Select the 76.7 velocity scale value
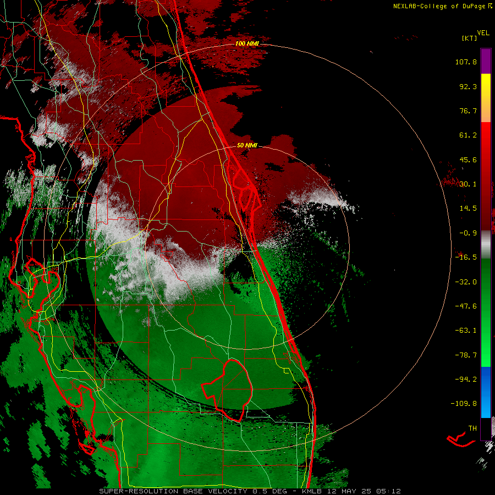Viewport: 495px width, 495px height. (468, 111)
